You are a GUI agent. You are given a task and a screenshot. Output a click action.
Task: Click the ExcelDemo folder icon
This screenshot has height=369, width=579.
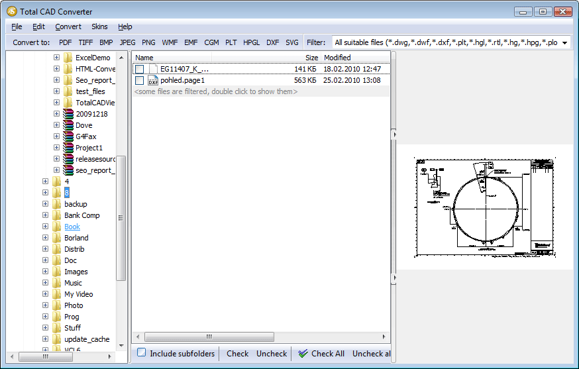[x=68, y=58]
